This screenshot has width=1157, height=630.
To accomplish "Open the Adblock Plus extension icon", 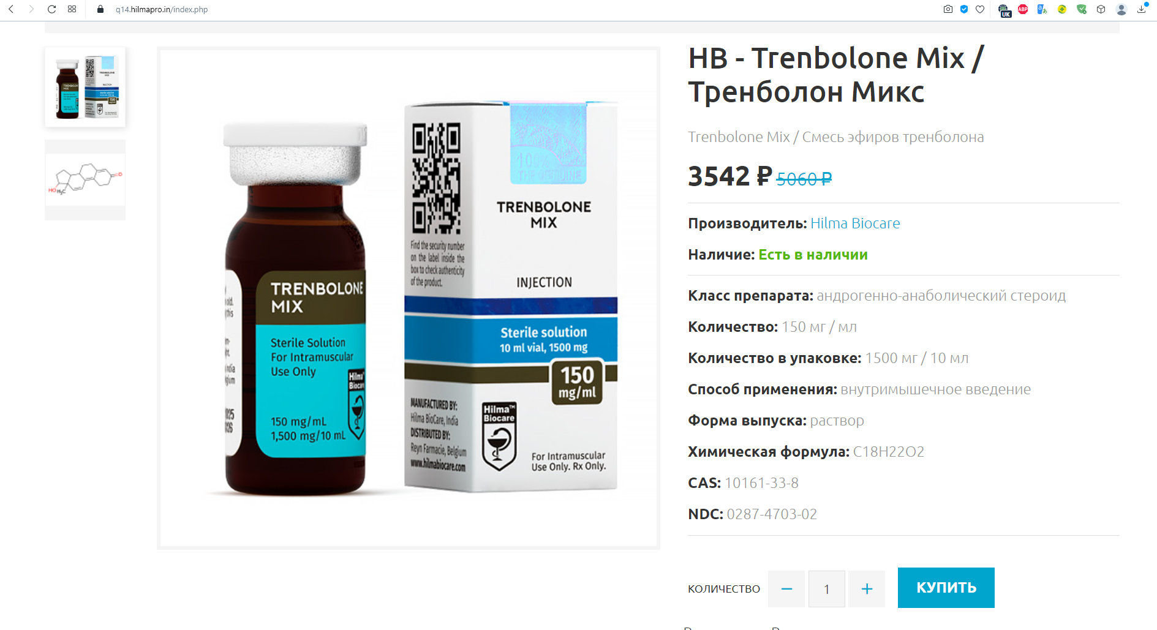I will click(1023, 9).
